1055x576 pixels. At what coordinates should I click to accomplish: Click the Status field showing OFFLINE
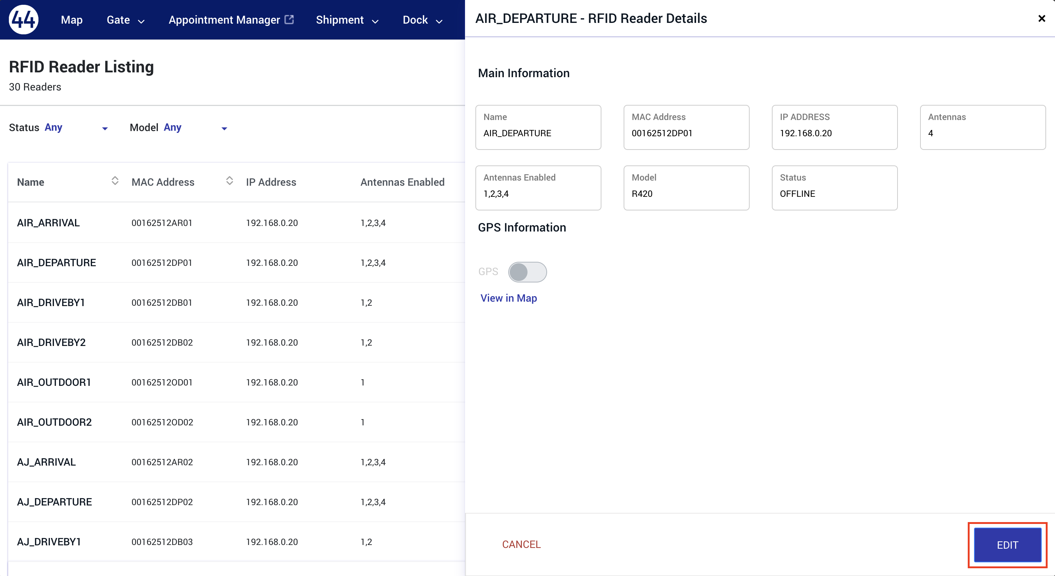[x=835, y=188]
